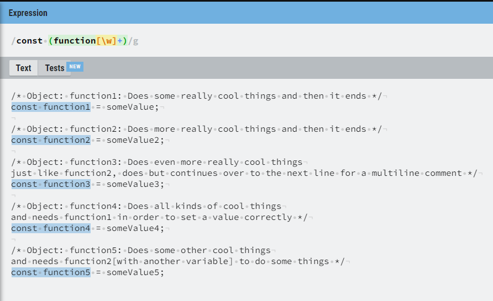Click 'someValue;' in the text area
493x301 pixels.
[133, 107]
